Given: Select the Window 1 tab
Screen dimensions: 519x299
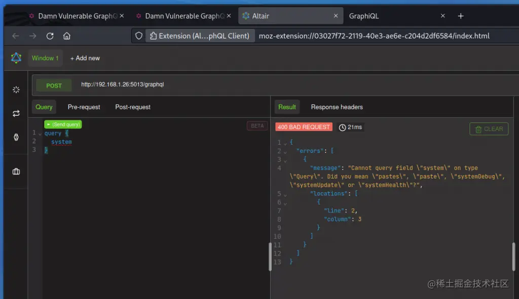Looking at the screenshot, I should tap(45, 58).
